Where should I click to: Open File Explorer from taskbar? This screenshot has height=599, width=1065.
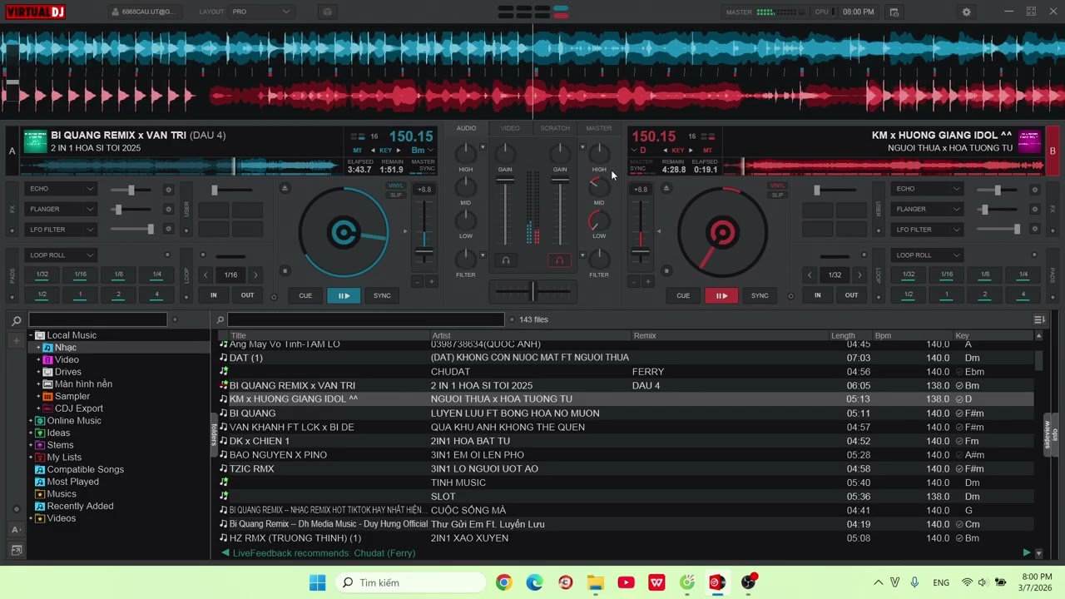point(595,582)
